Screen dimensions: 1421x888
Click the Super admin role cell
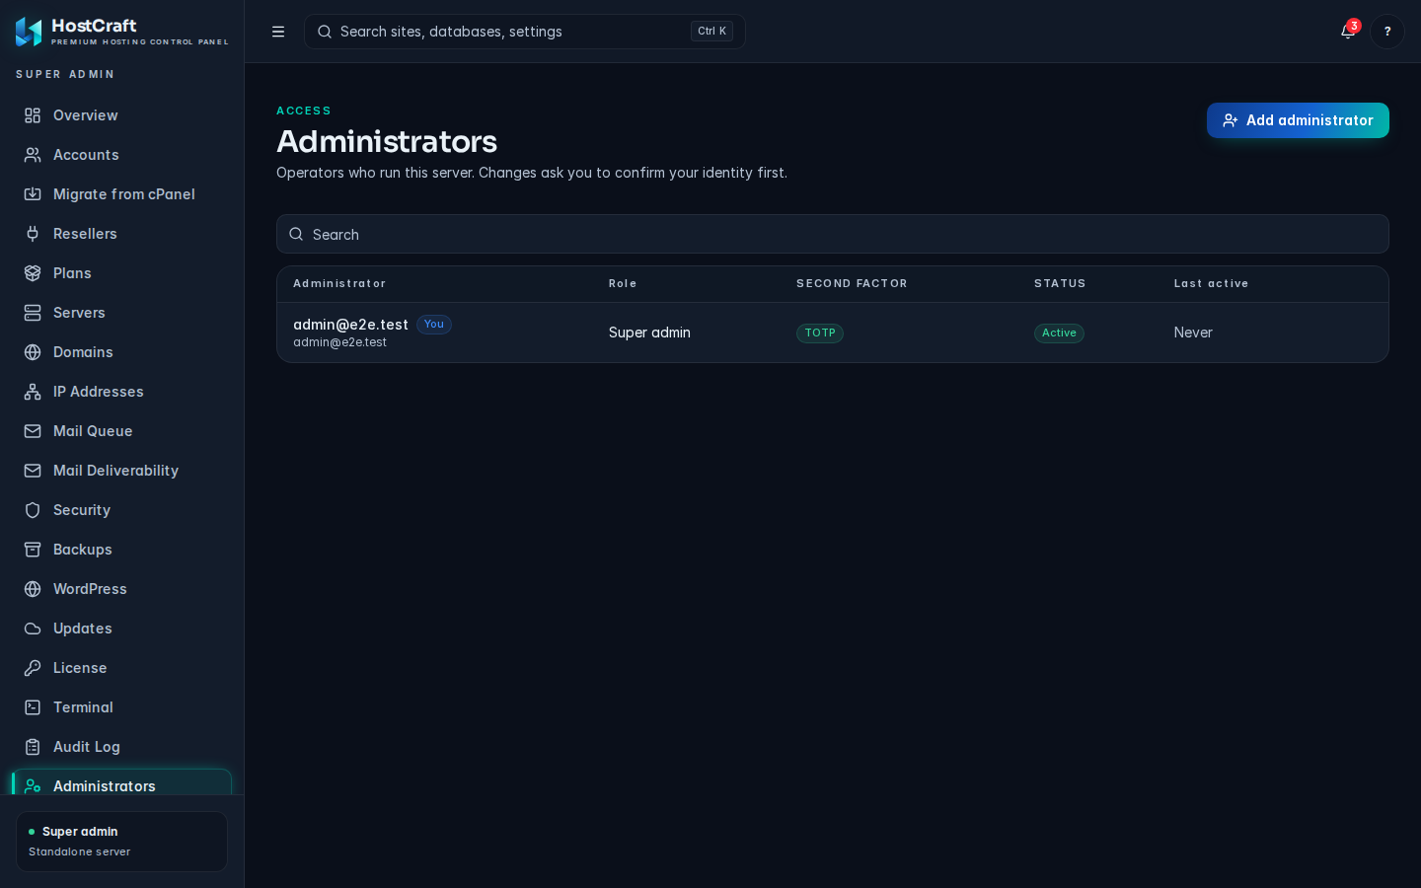click(x=649, y=333)
